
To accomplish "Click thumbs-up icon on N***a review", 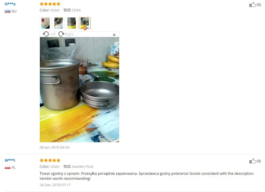I will [252, 4].
